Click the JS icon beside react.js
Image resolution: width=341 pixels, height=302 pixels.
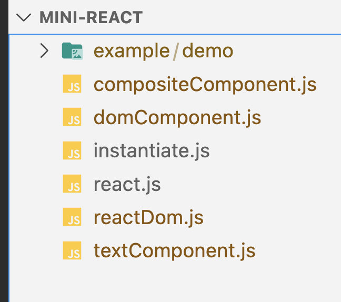point(72,185)
